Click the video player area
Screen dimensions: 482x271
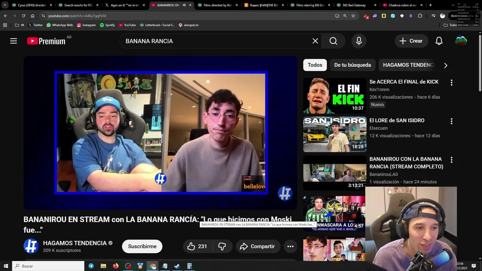tap(161, 132)
